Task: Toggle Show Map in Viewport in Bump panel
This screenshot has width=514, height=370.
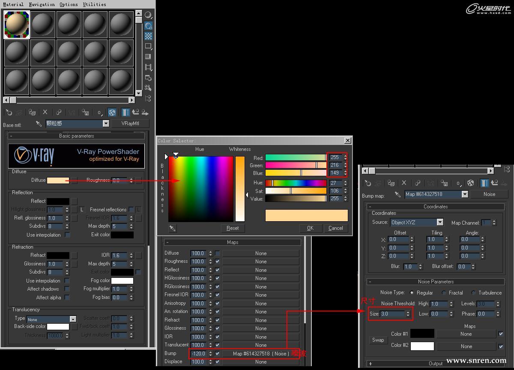Action: click(x=471, y=183)
